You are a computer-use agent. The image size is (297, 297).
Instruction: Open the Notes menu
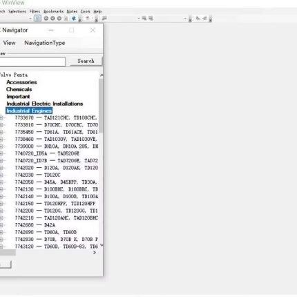(x=72, y=11)
